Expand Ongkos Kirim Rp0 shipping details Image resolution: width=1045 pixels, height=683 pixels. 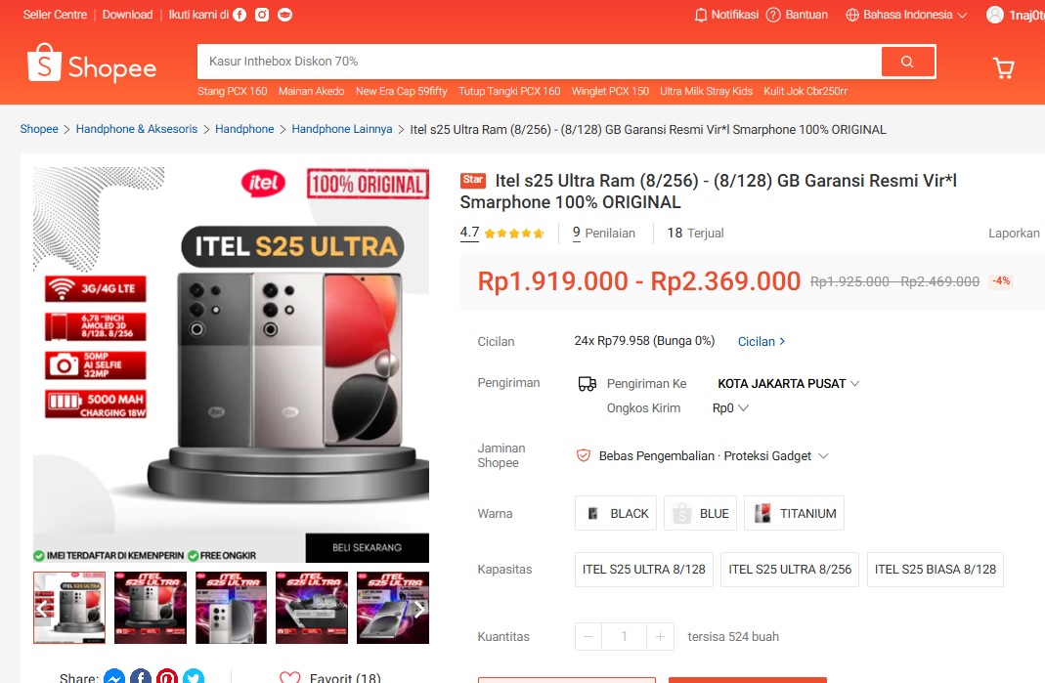[x=730, y=407]
